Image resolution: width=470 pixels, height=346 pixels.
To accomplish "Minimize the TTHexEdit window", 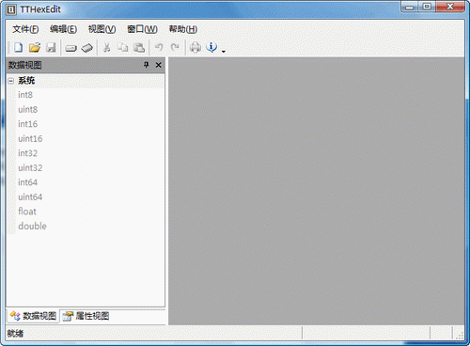I will 410,7.
